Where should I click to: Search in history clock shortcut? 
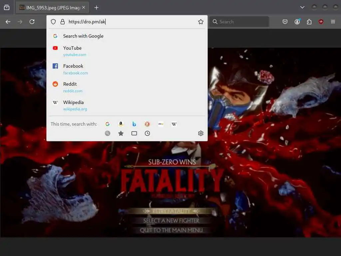[x=148, y=133]
